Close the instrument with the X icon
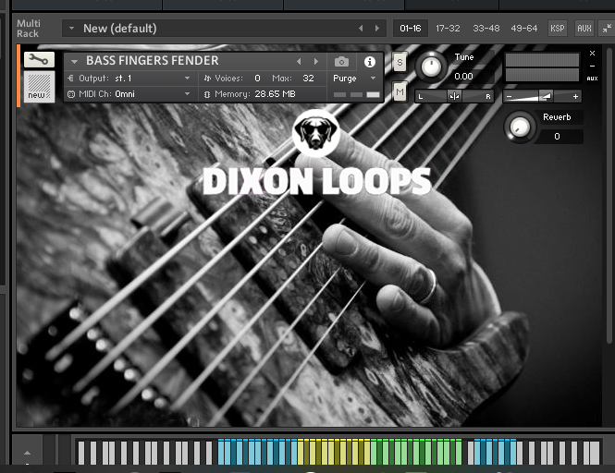615x473 pixels. 593,54
